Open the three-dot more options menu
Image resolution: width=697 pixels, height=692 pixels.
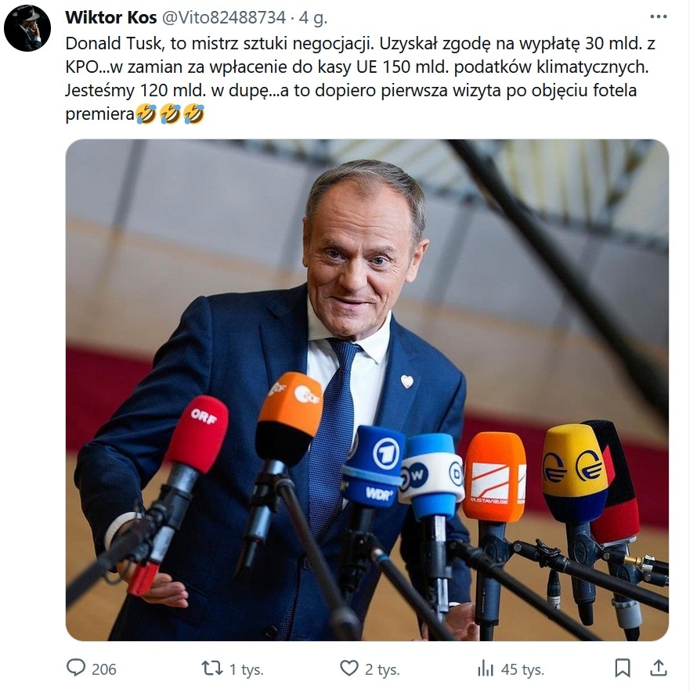(x=659, y=17)
